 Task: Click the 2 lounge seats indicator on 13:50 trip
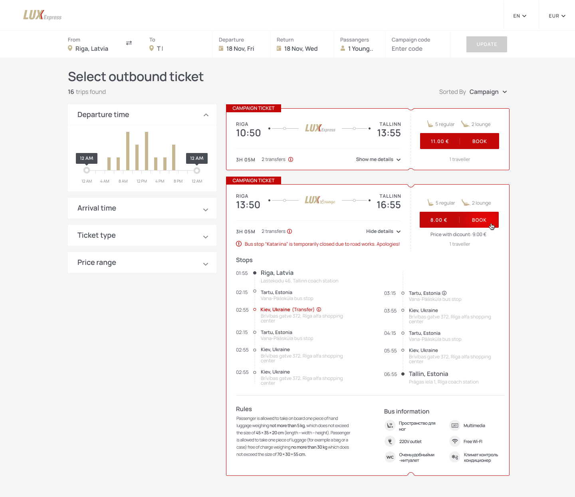[476, 203]
